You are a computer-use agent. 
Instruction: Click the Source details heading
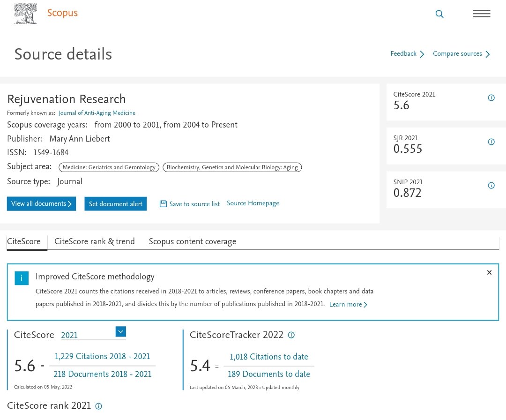63,54
